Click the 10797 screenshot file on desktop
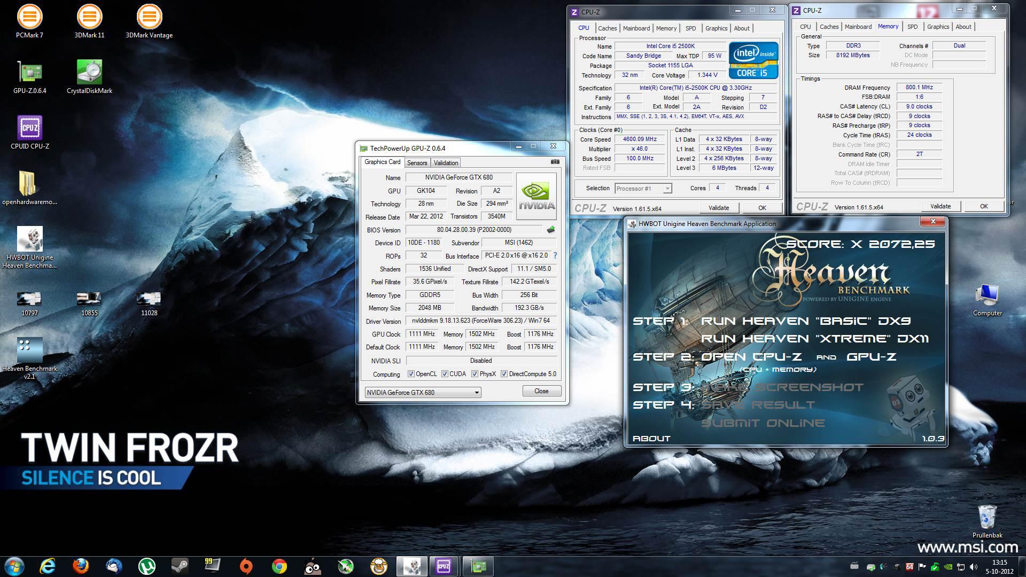1026x577 pixels. 29,303
